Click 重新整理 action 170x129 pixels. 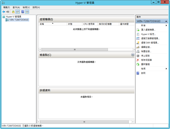pos(145,64)
